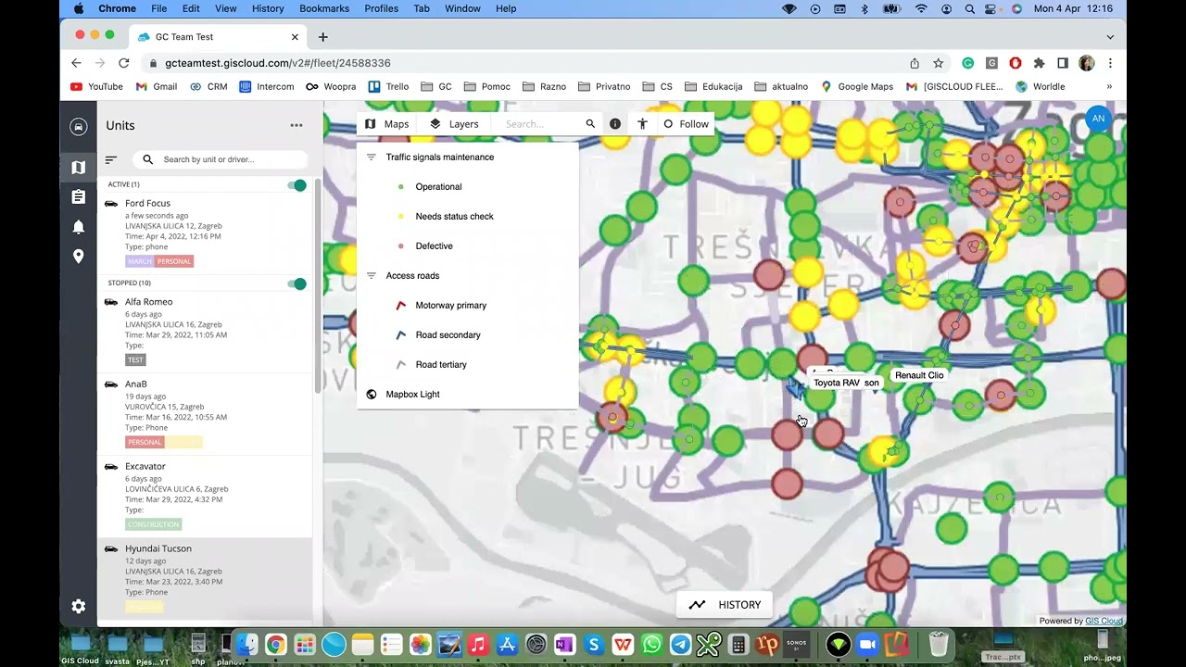Open Google Maps bookmark
This screenshot has height=667, width=1186.
(857, 87)
